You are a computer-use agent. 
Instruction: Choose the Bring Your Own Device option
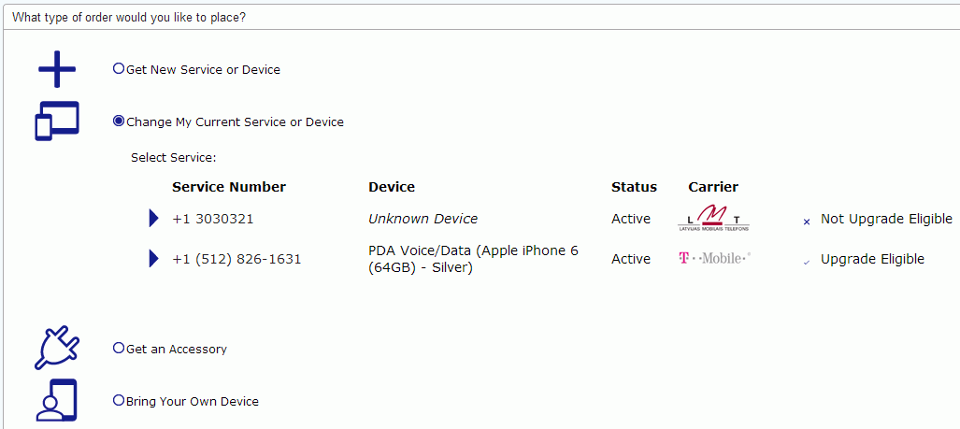pyautogui.click(x=119, y=400)
